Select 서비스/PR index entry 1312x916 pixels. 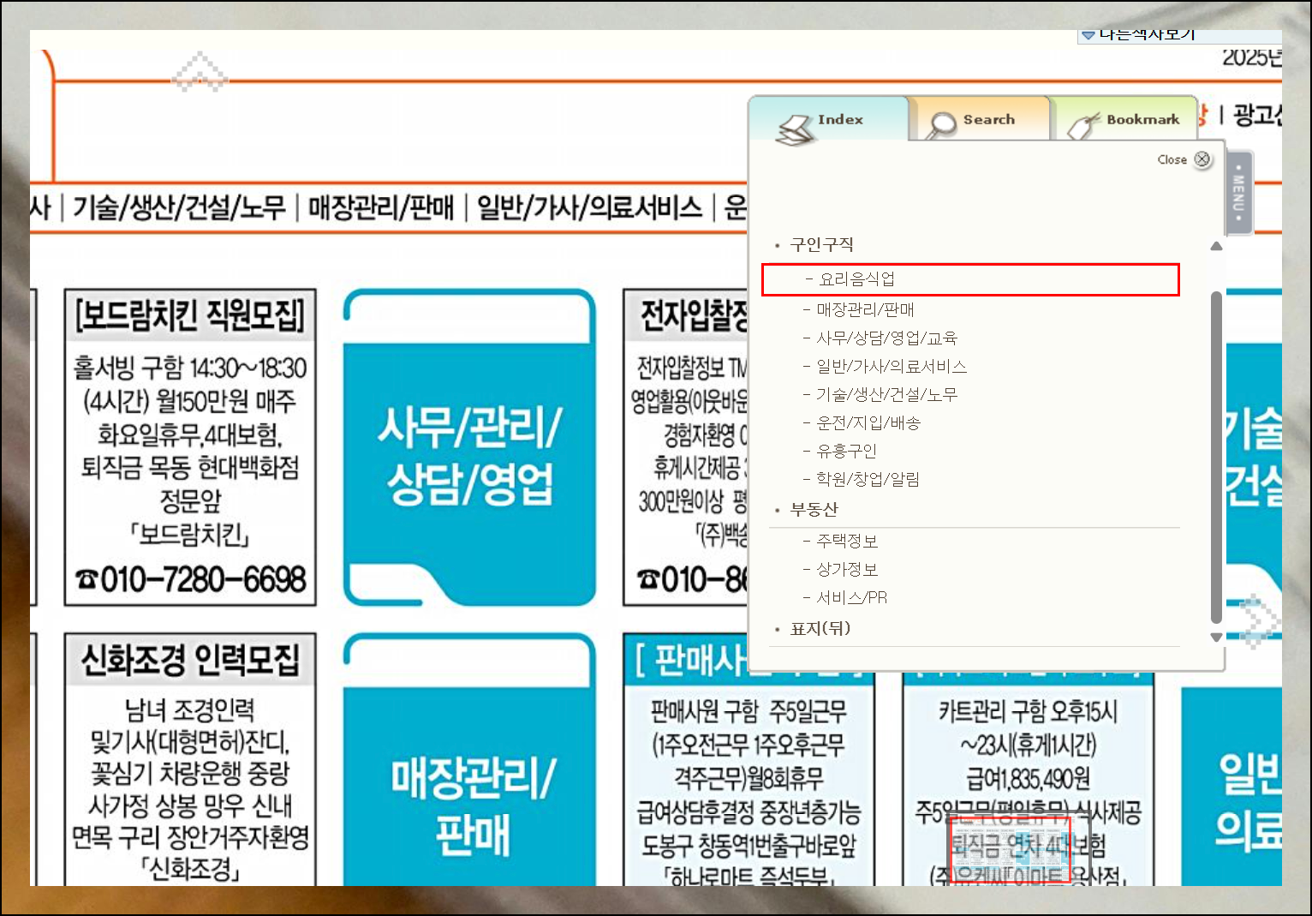[x=851, y=597]
